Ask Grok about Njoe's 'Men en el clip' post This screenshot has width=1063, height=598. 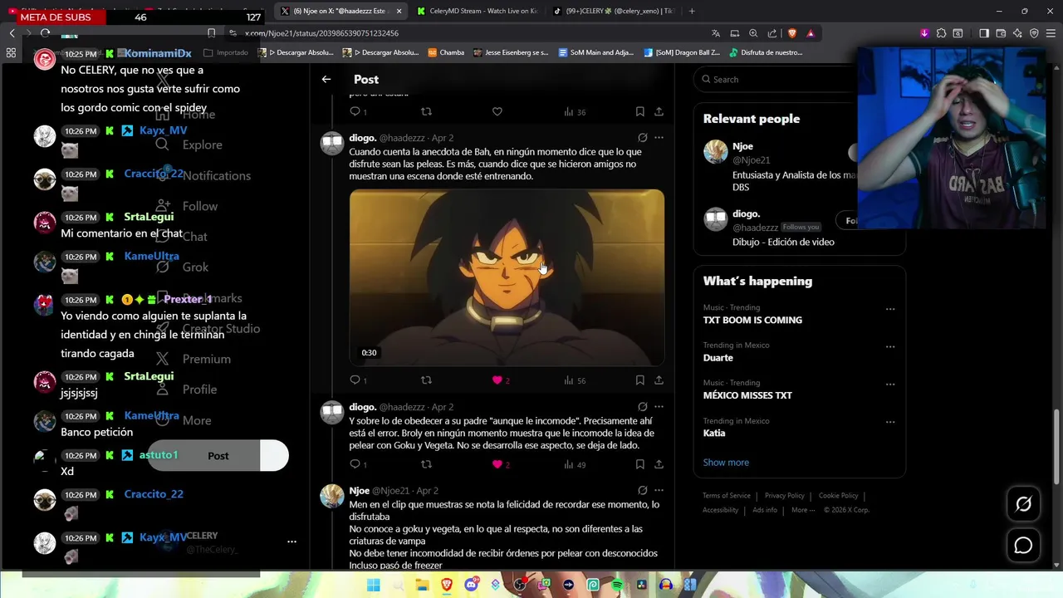coord(642,491)
